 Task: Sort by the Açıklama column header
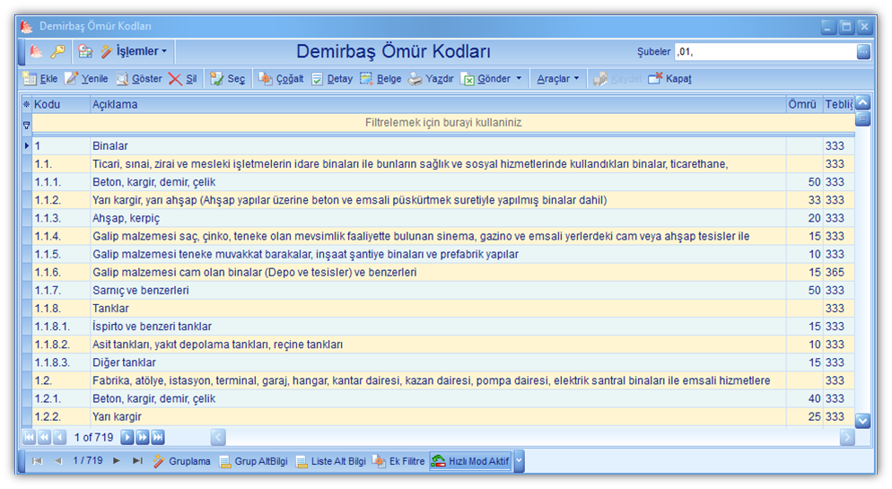tap(437, 105)
